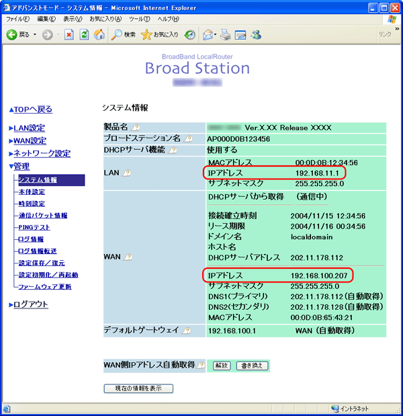Click the Mail envelope icon

coord(208,35)
